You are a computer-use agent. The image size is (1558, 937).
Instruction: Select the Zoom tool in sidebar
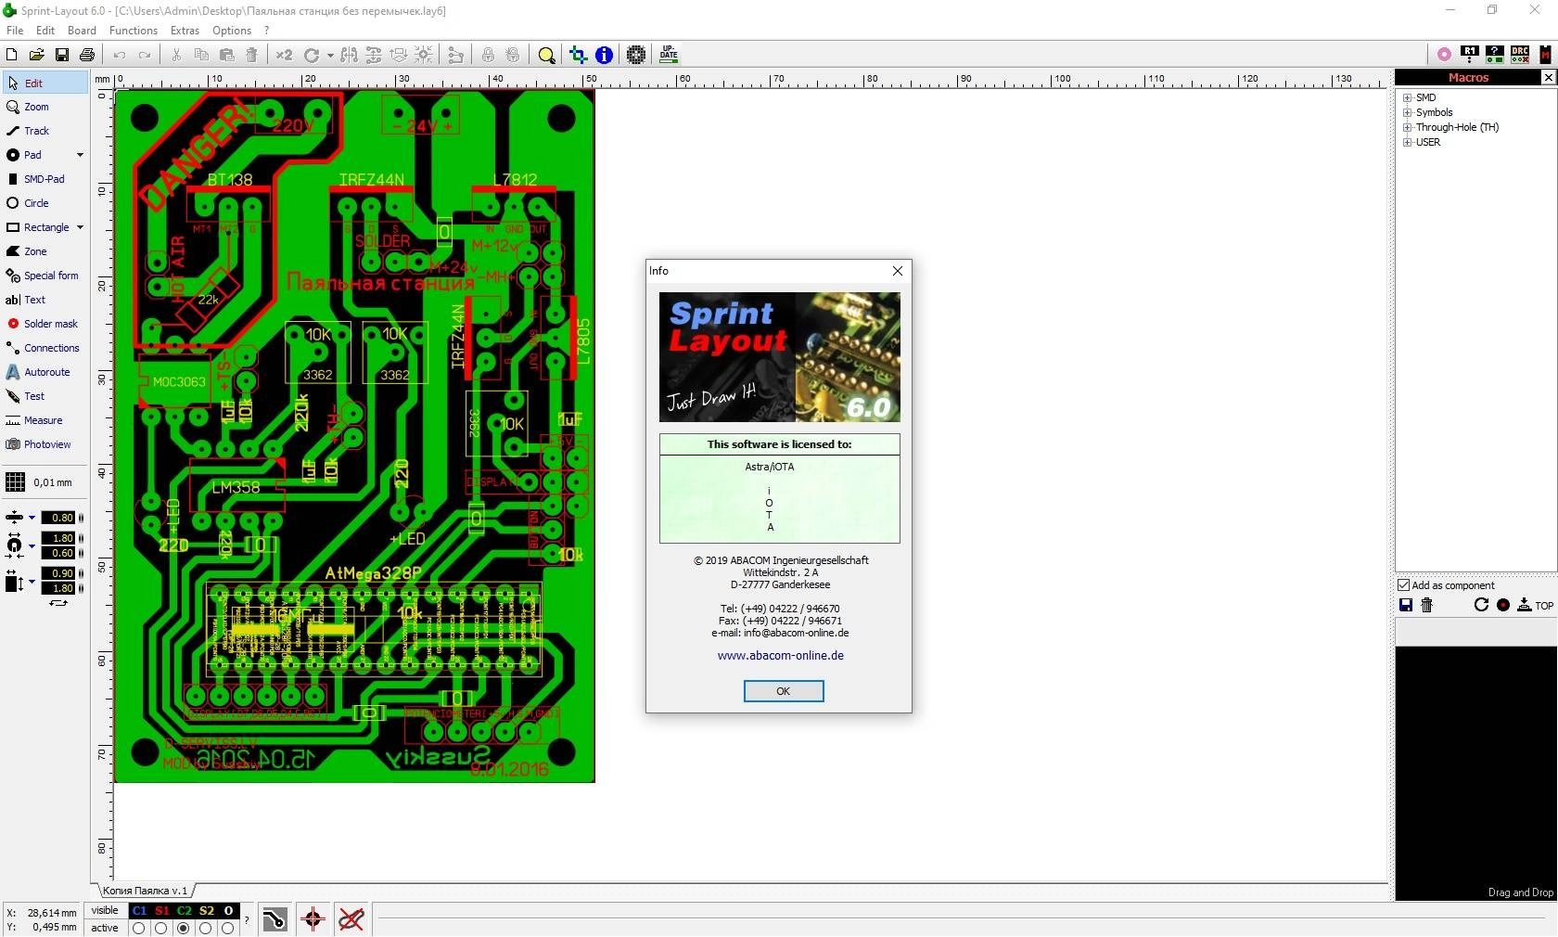click(x=45, y=107)
